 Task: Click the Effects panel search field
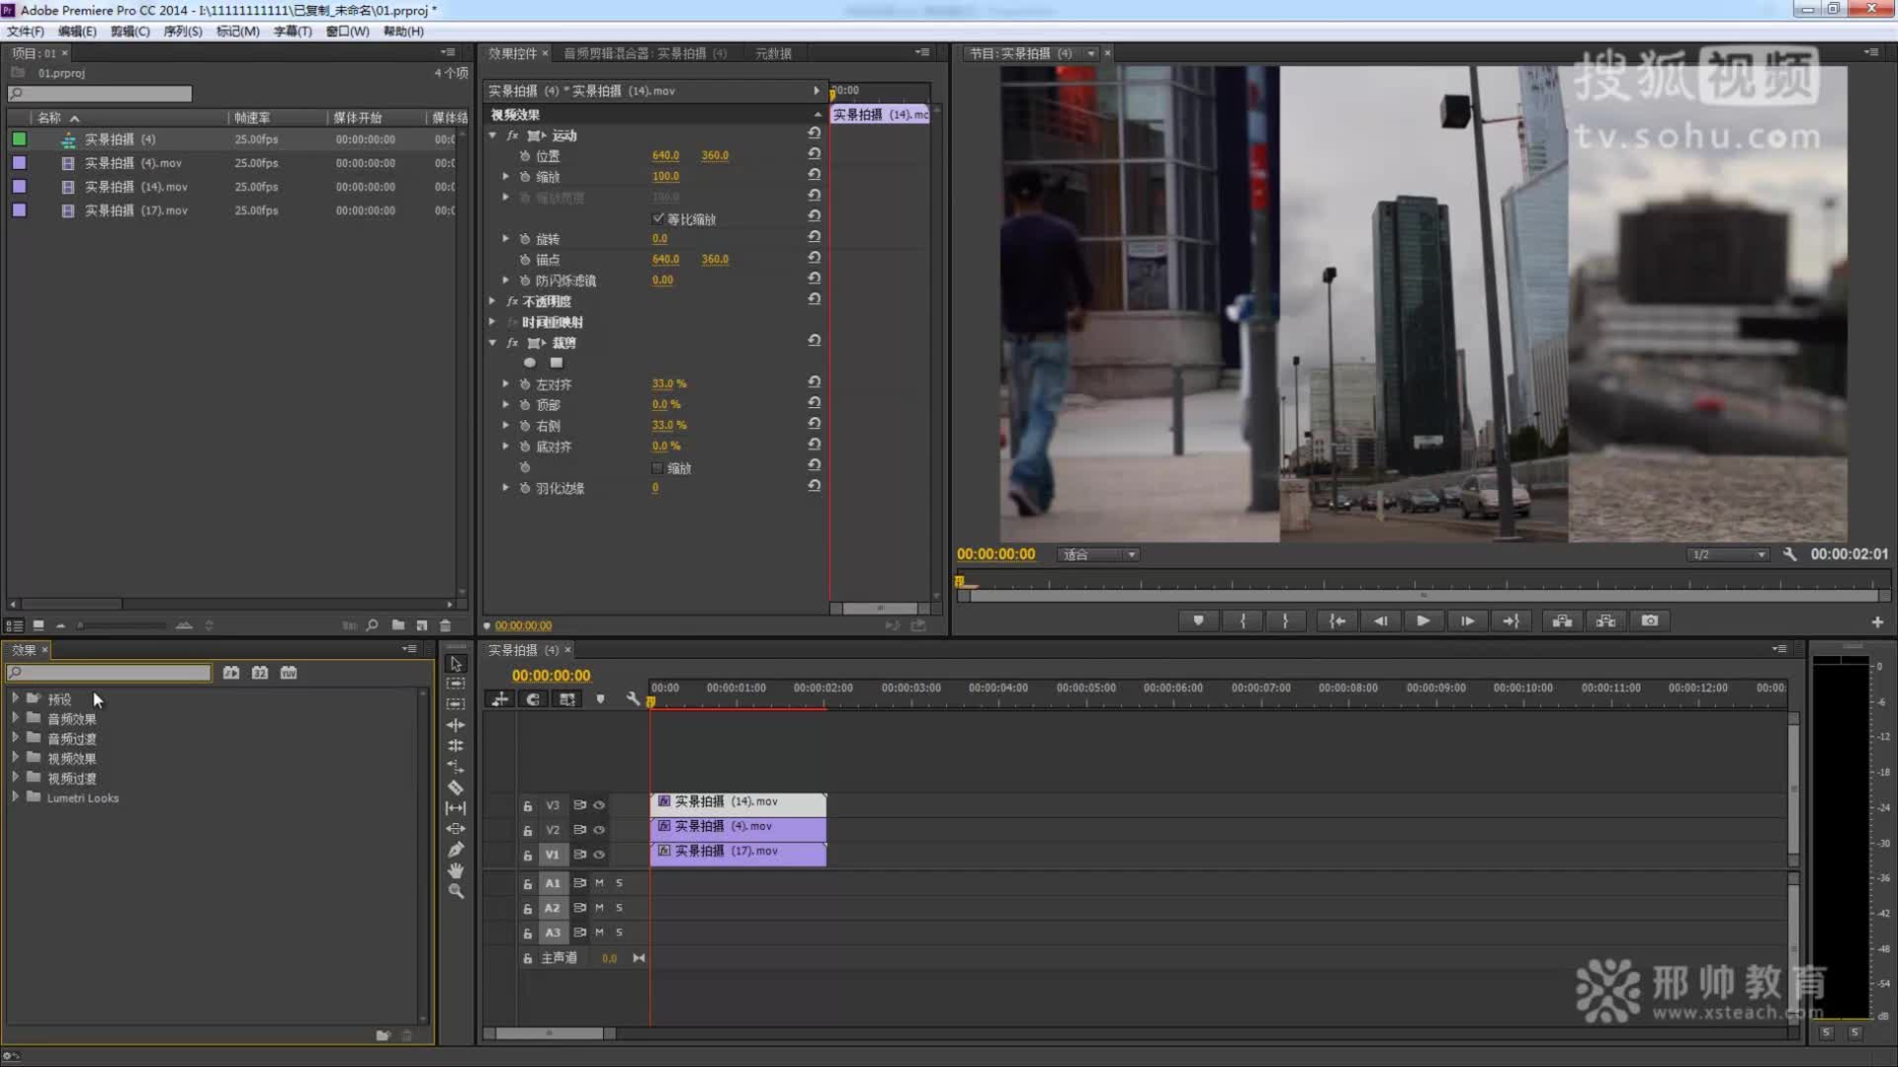[x=109, y=673]
